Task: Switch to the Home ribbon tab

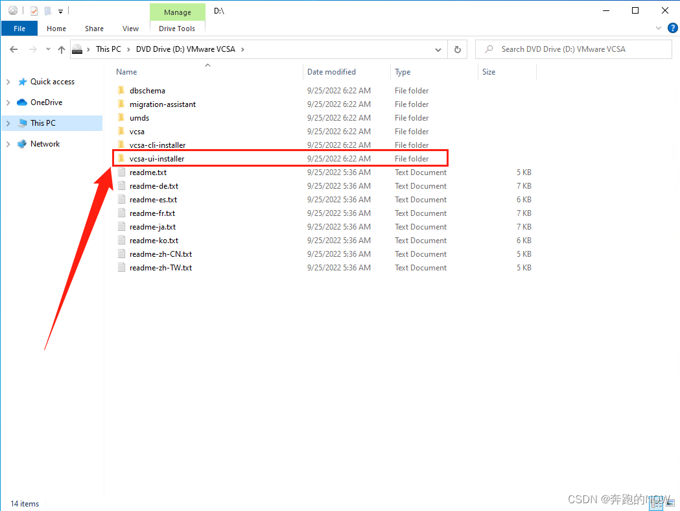Action: tap(56, 29)
